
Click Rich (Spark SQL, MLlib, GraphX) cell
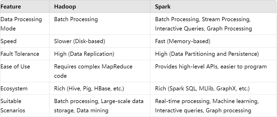click(x=202, y=88)
